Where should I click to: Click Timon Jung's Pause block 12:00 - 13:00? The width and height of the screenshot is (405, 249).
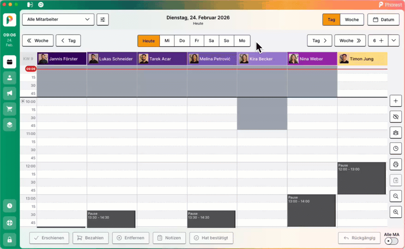[362, 178]
